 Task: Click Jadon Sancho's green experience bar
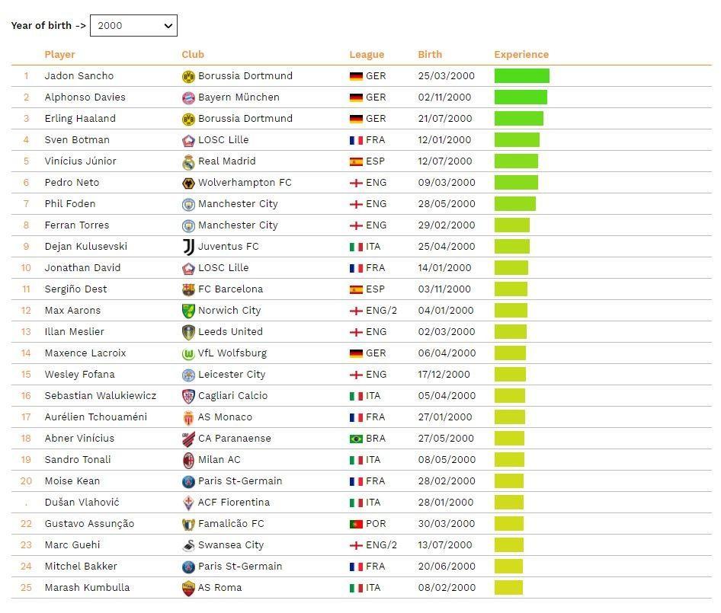pyautogui.click(x=522, y=76)
